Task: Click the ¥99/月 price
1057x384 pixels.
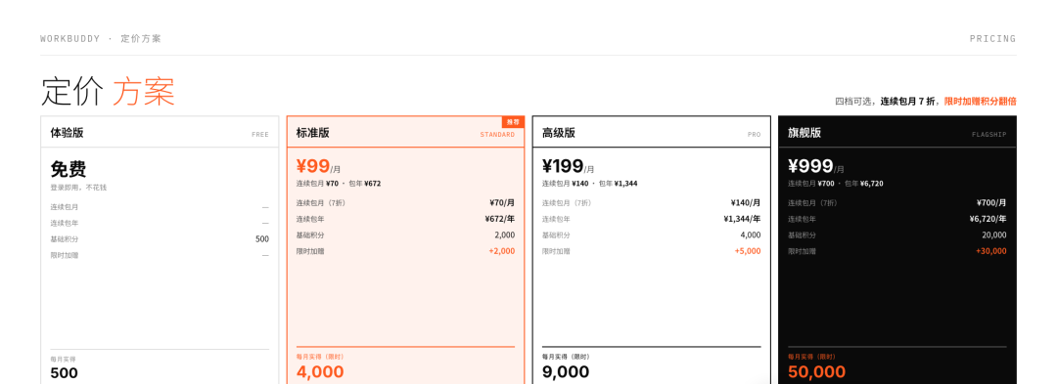Action: [x=319, y=166]
